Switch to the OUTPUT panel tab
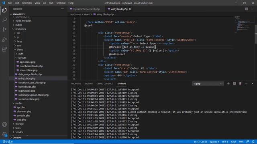This screenshot has height=144, width=257. tap(89, 84)
